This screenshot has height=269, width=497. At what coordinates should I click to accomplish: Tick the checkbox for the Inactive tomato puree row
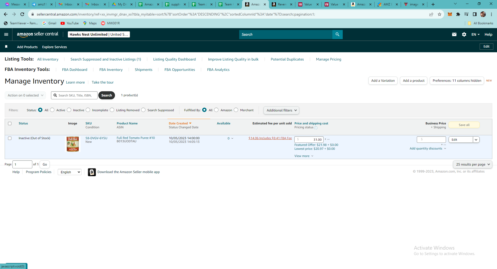pos(10,138)
